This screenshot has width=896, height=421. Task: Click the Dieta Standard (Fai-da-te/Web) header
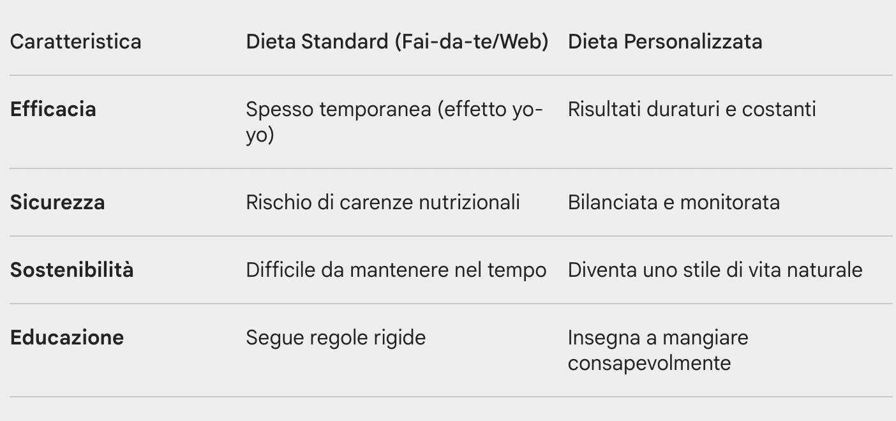click(397, 42)
